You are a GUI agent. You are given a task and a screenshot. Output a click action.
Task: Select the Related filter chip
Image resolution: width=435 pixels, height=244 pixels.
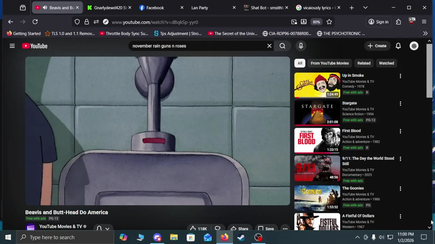[x=364, y=63]
